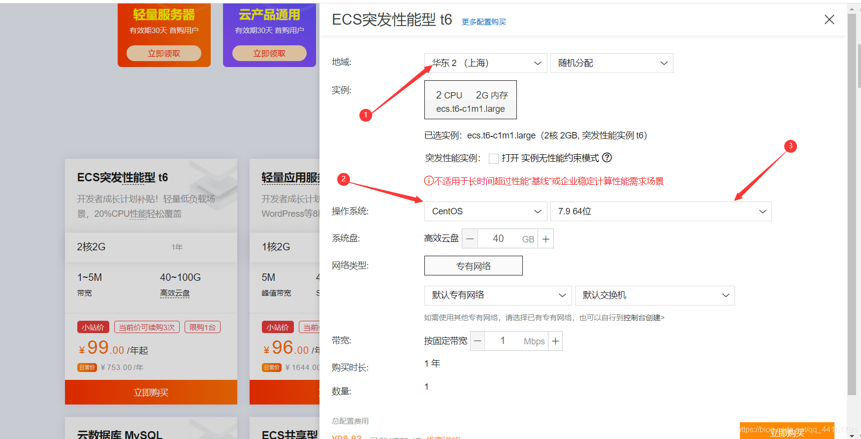
Task: Click 立即购买 at the dialog bottom
Action: click(787, 432)
